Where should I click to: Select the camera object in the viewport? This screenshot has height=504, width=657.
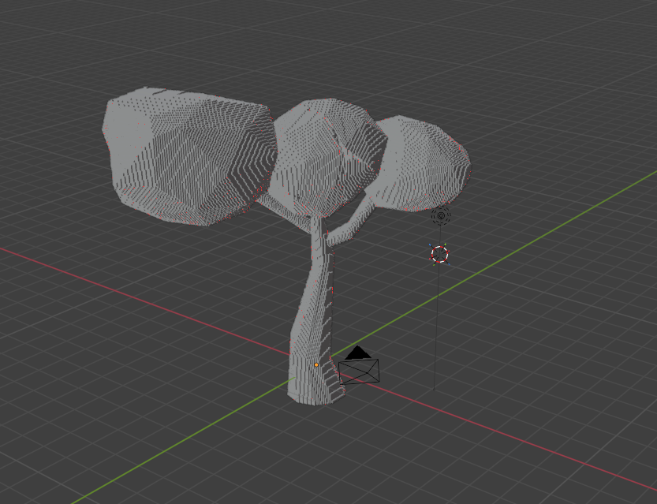coord(359,366)
